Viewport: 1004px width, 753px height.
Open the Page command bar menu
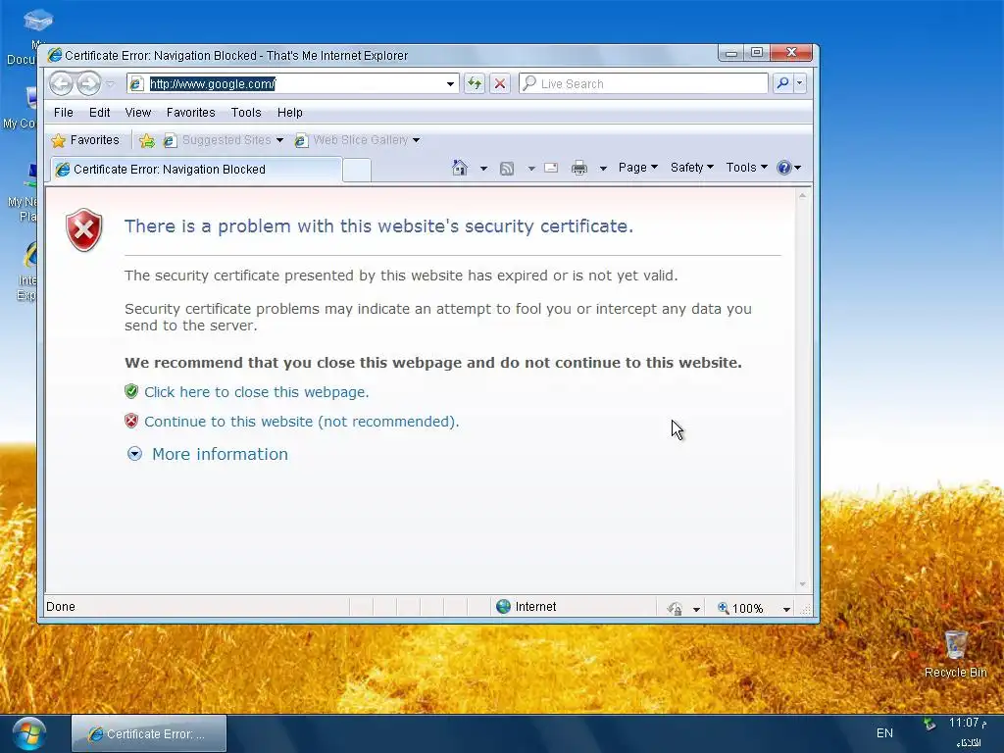637,167
